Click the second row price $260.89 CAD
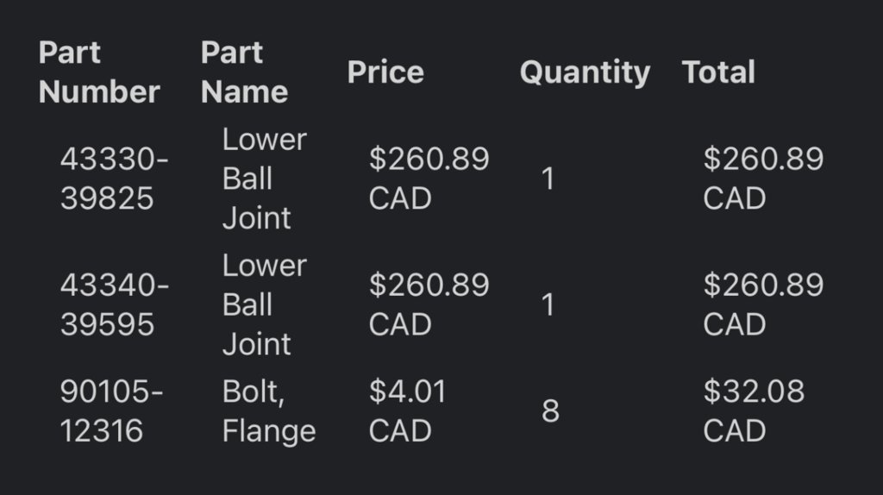Image resolution: width=883 pixels, height=495 pixels. click(x=429, y=304)
